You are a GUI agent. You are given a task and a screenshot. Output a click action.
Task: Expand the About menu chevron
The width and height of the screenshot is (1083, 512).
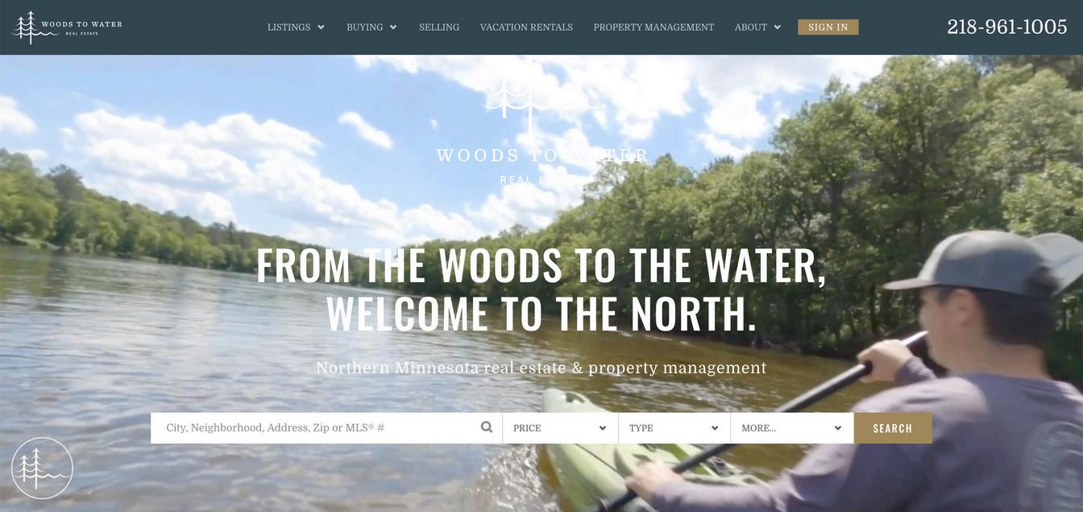click(778, 27)
